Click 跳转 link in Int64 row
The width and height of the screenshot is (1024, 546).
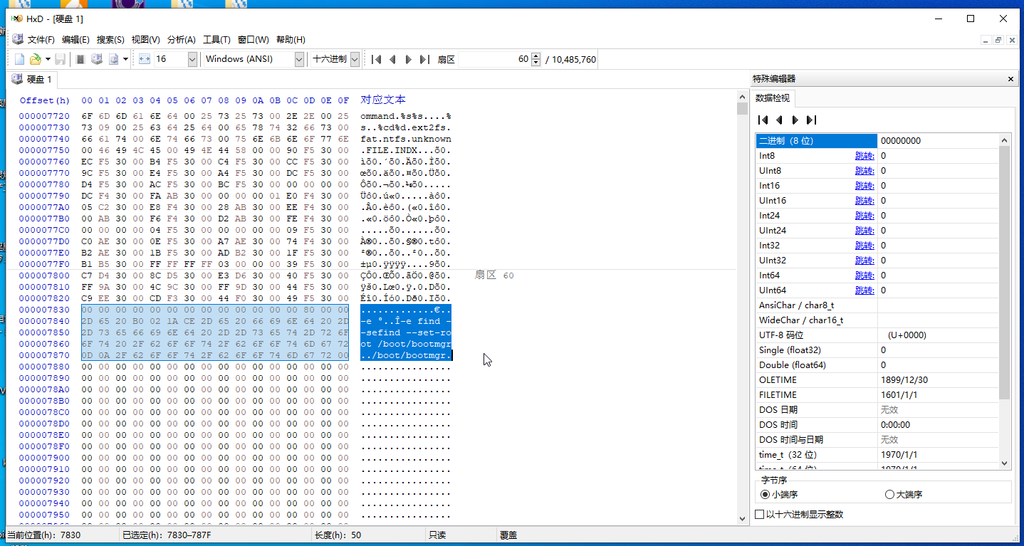864,275
